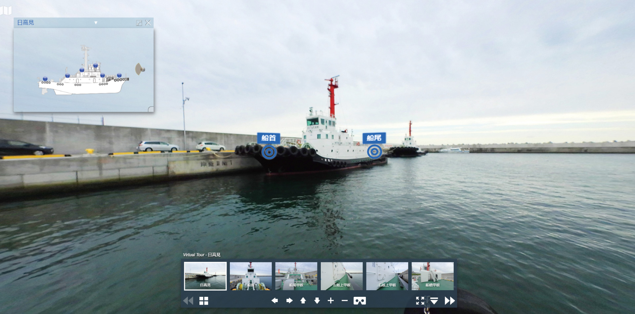This screenshot has width=635, height=314.
Task: Click the 船尾 stern hotspot label
Action: [x=374, y=138]
